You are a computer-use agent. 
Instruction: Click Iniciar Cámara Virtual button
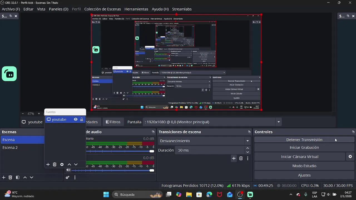click(300, 157)
